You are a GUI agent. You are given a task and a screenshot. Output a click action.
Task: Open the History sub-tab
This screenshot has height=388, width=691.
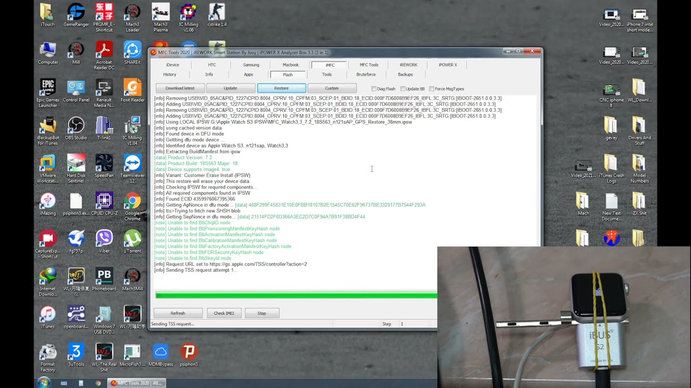(170, 74)
